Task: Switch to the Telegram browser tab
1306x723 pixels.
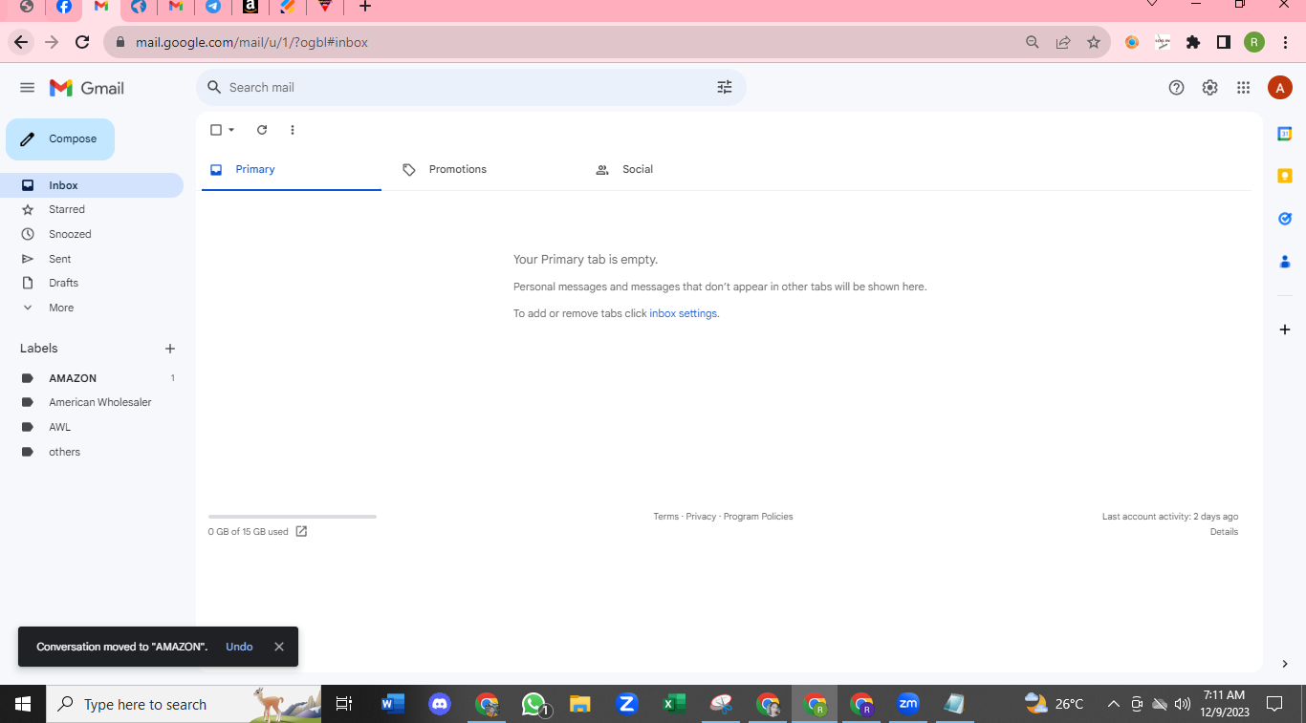Action: (x=213, y=7)
